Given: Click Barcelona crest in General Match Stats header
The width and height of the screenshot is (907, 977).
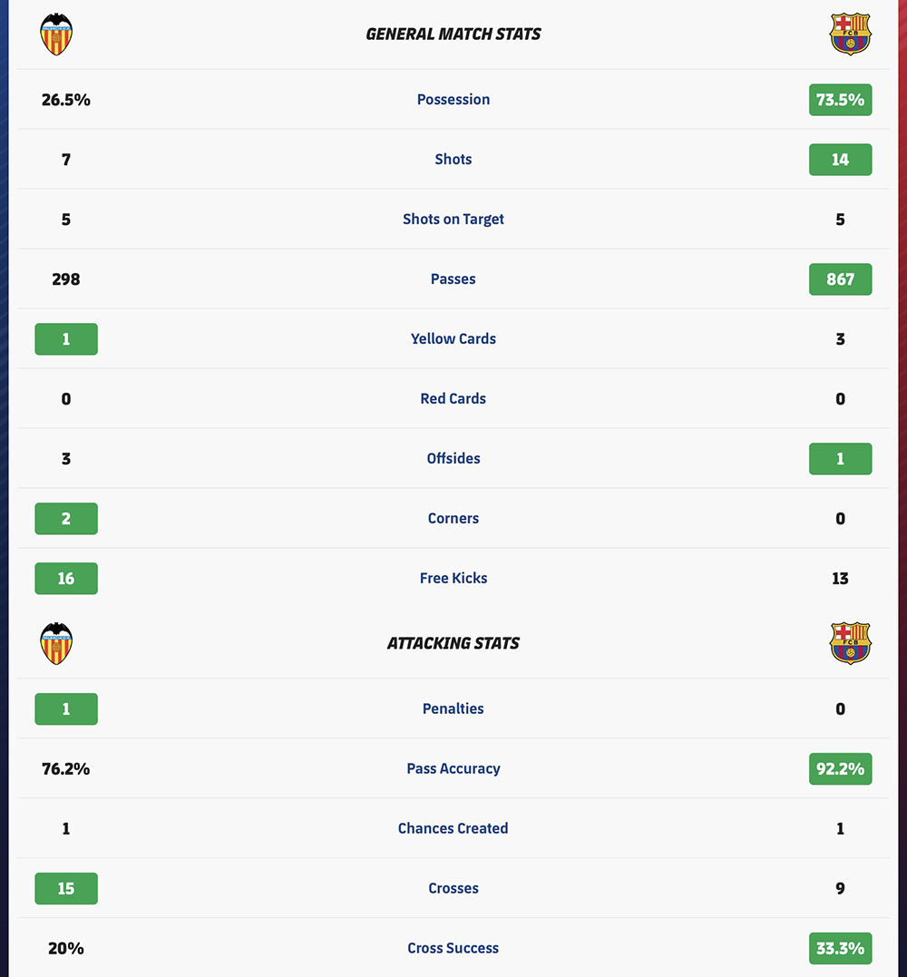Looking at the screenshot, I should 851,34.
